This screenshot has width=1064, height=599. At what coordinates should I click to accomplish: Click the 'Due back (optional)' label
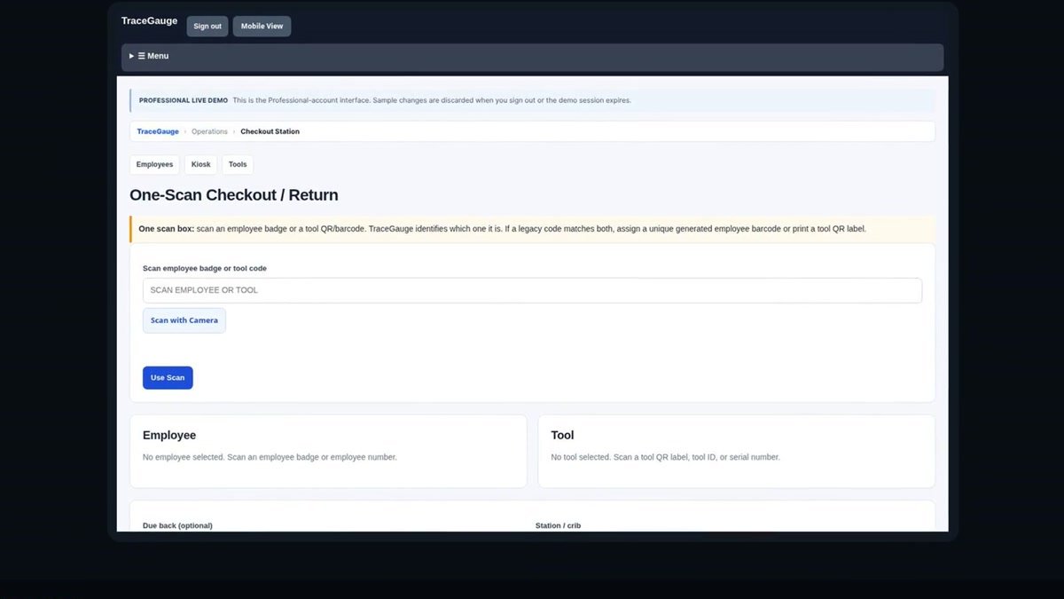click(x=177, y=525)
